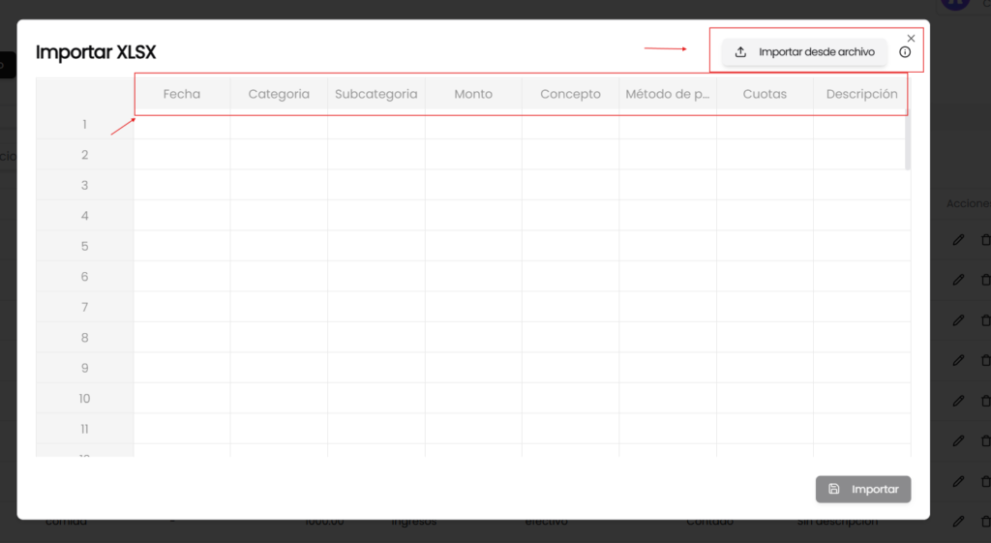
Task: Click the Monto cell in row 3
Action: tap(473, 185)
